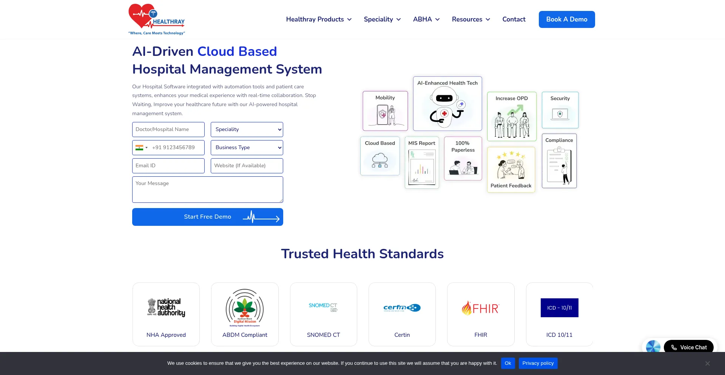
Task: Click the Cloud Based feature icon
Action: tap(380, 160)
